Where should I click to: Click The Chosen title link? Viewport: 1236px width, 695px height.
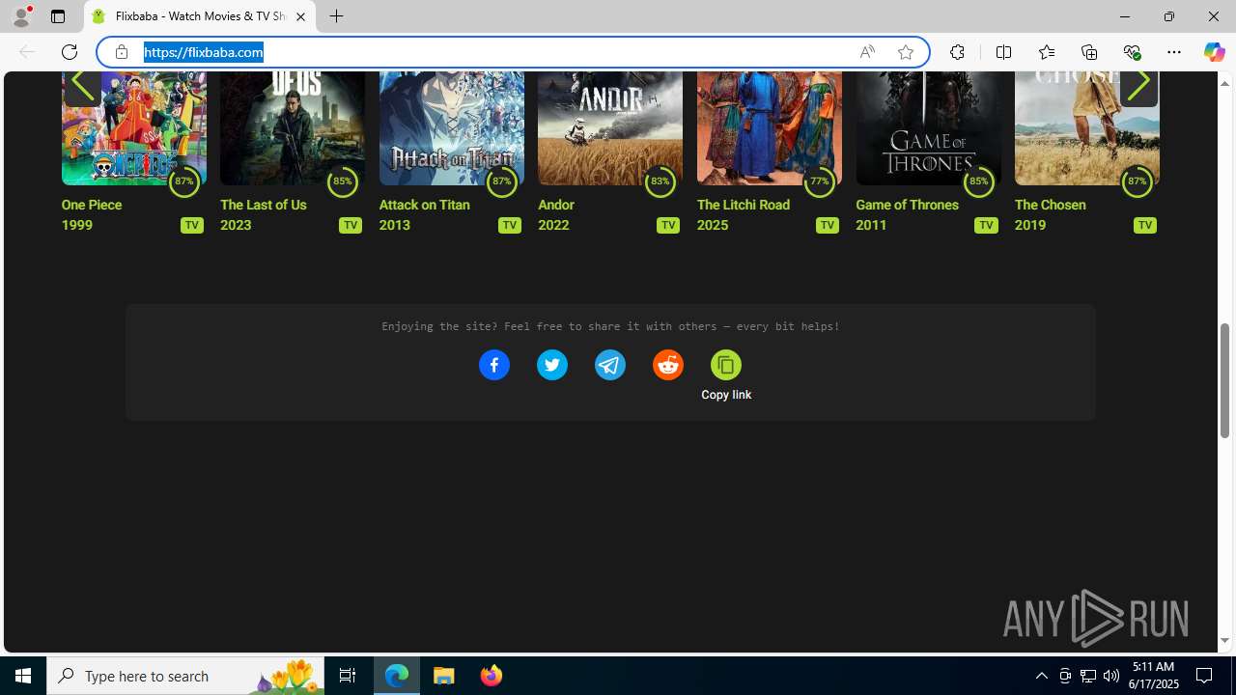1051,205
